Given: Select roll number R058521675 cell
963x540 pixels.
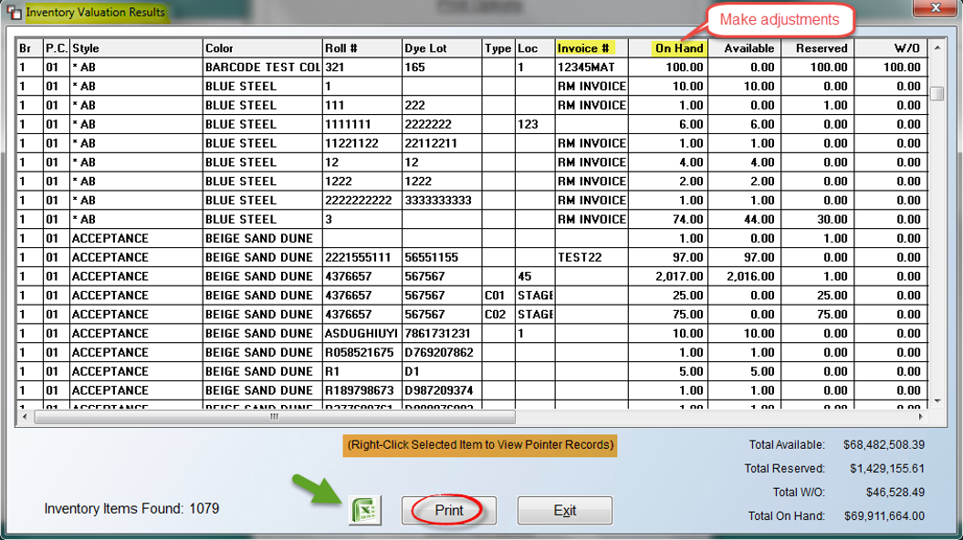Looking at the screenshot, I should tap(361, 352).
